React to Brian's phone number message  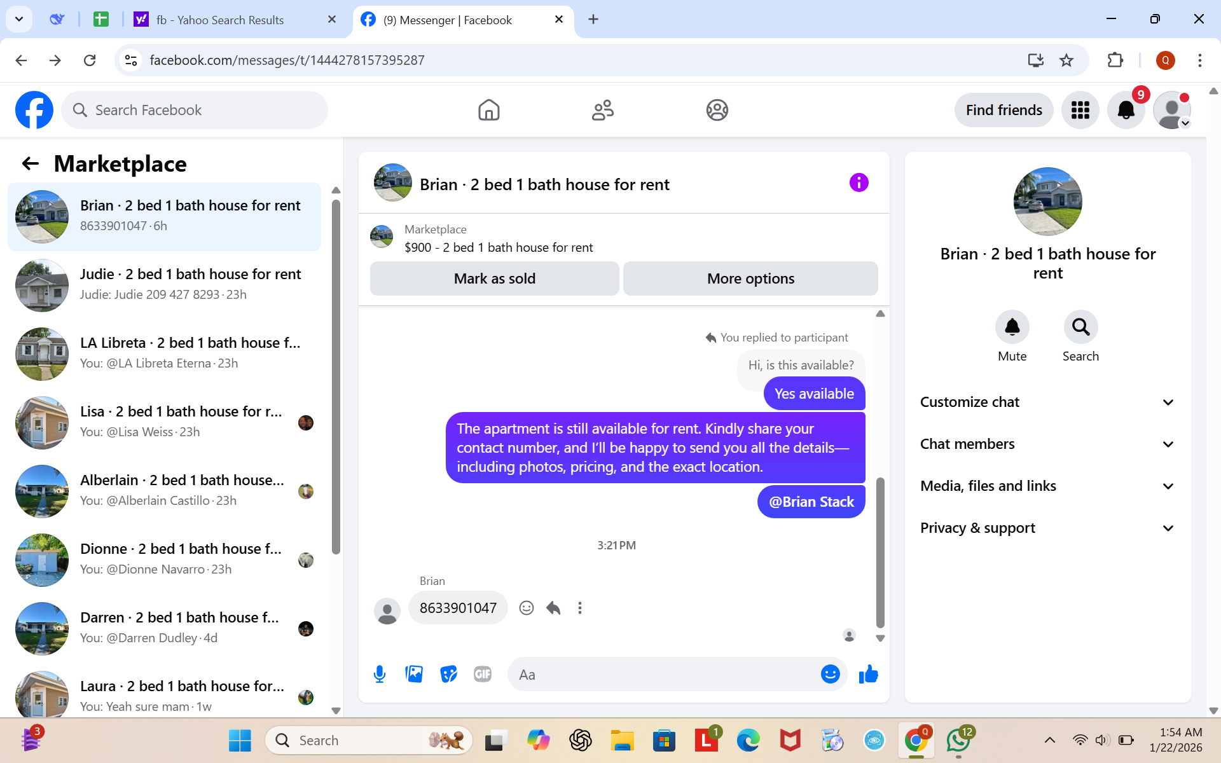pyautogui.click(x=527, y=608)
